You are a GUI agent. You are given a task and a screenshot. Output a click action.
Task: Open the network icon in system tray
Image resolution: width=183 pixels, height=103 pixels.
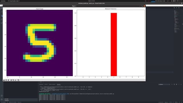pyautogui.click(x=172, y=1)
